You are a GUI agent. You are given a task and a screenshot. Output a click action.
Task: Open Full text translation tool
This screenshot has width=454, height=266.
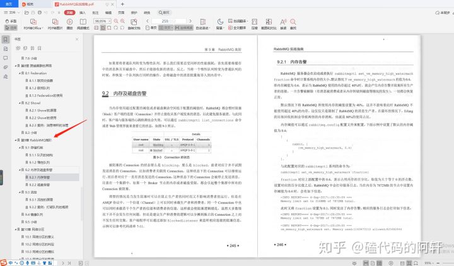(x=237, y=28)
